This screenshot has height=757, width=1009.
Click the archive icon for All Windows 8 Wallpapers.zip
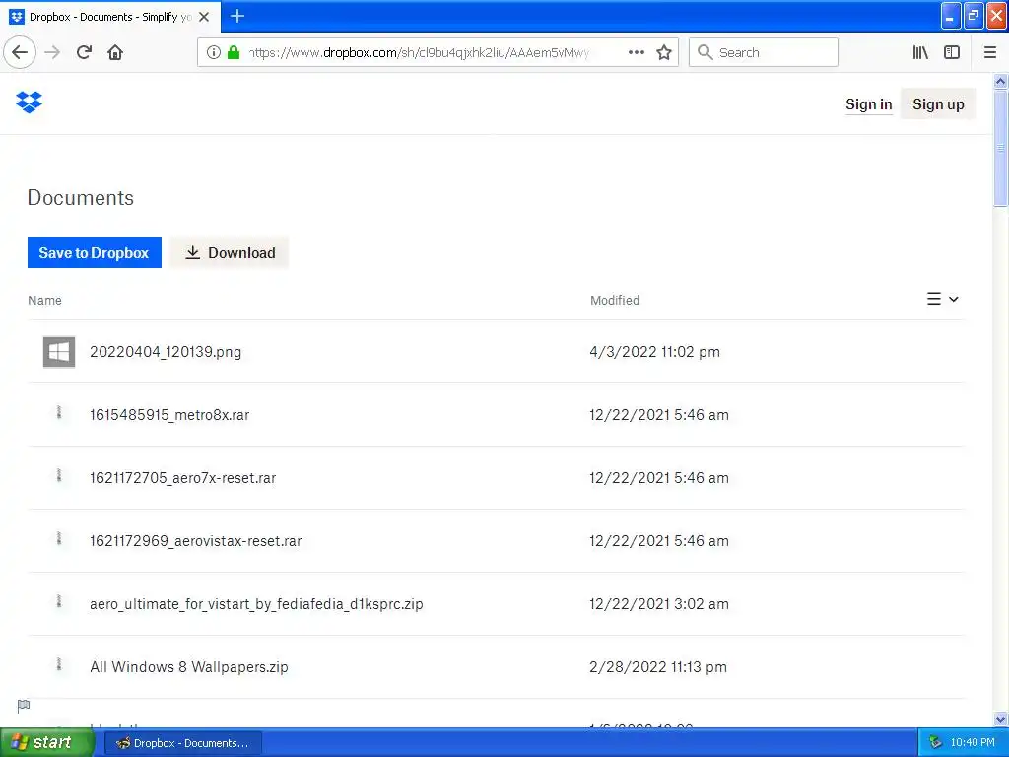(x=58, y=665)
